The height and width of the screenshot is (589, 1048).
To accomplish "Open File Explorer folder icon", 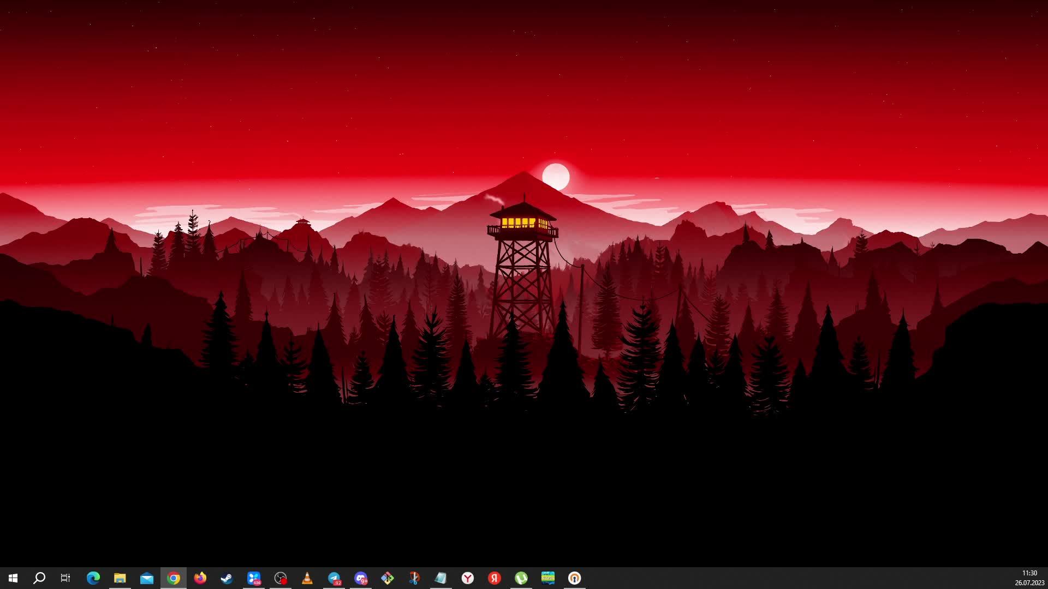I will pos(120,578).
